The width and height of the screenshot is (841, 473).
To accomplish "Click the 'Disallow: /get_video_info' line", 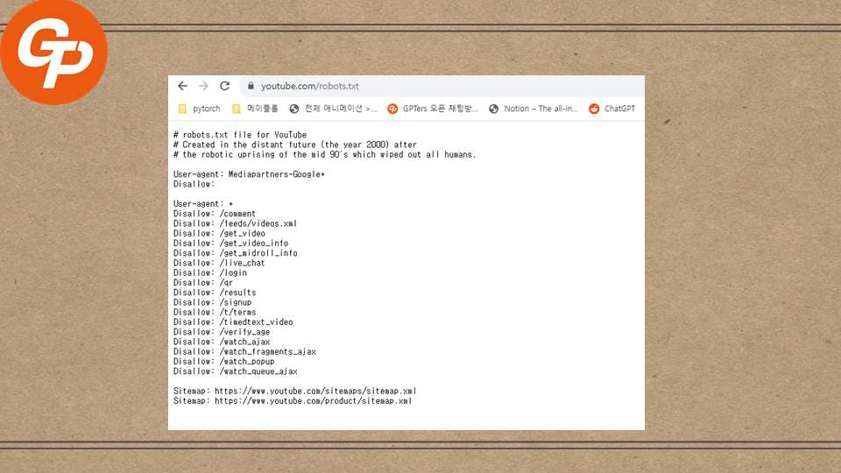I will point(230,243).
